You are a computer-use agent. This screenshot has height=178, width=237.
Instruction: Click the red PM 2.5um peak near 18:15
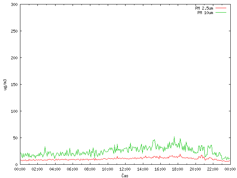point(180,154)
